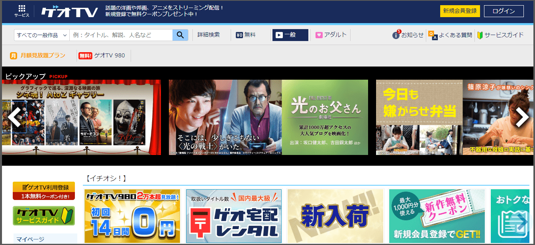Select the 一般 category tab
The width and height of the screenshot is (535, 245).
(x=290, y=35)
